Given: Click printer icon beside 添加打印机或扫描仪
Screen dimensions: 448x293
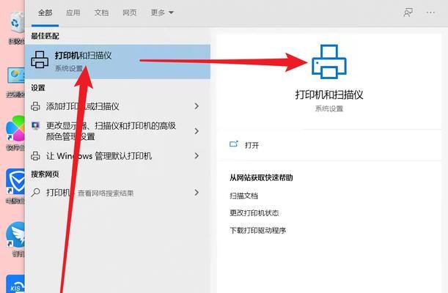Looking at the screenshot, I should click(x=35, y=106).
